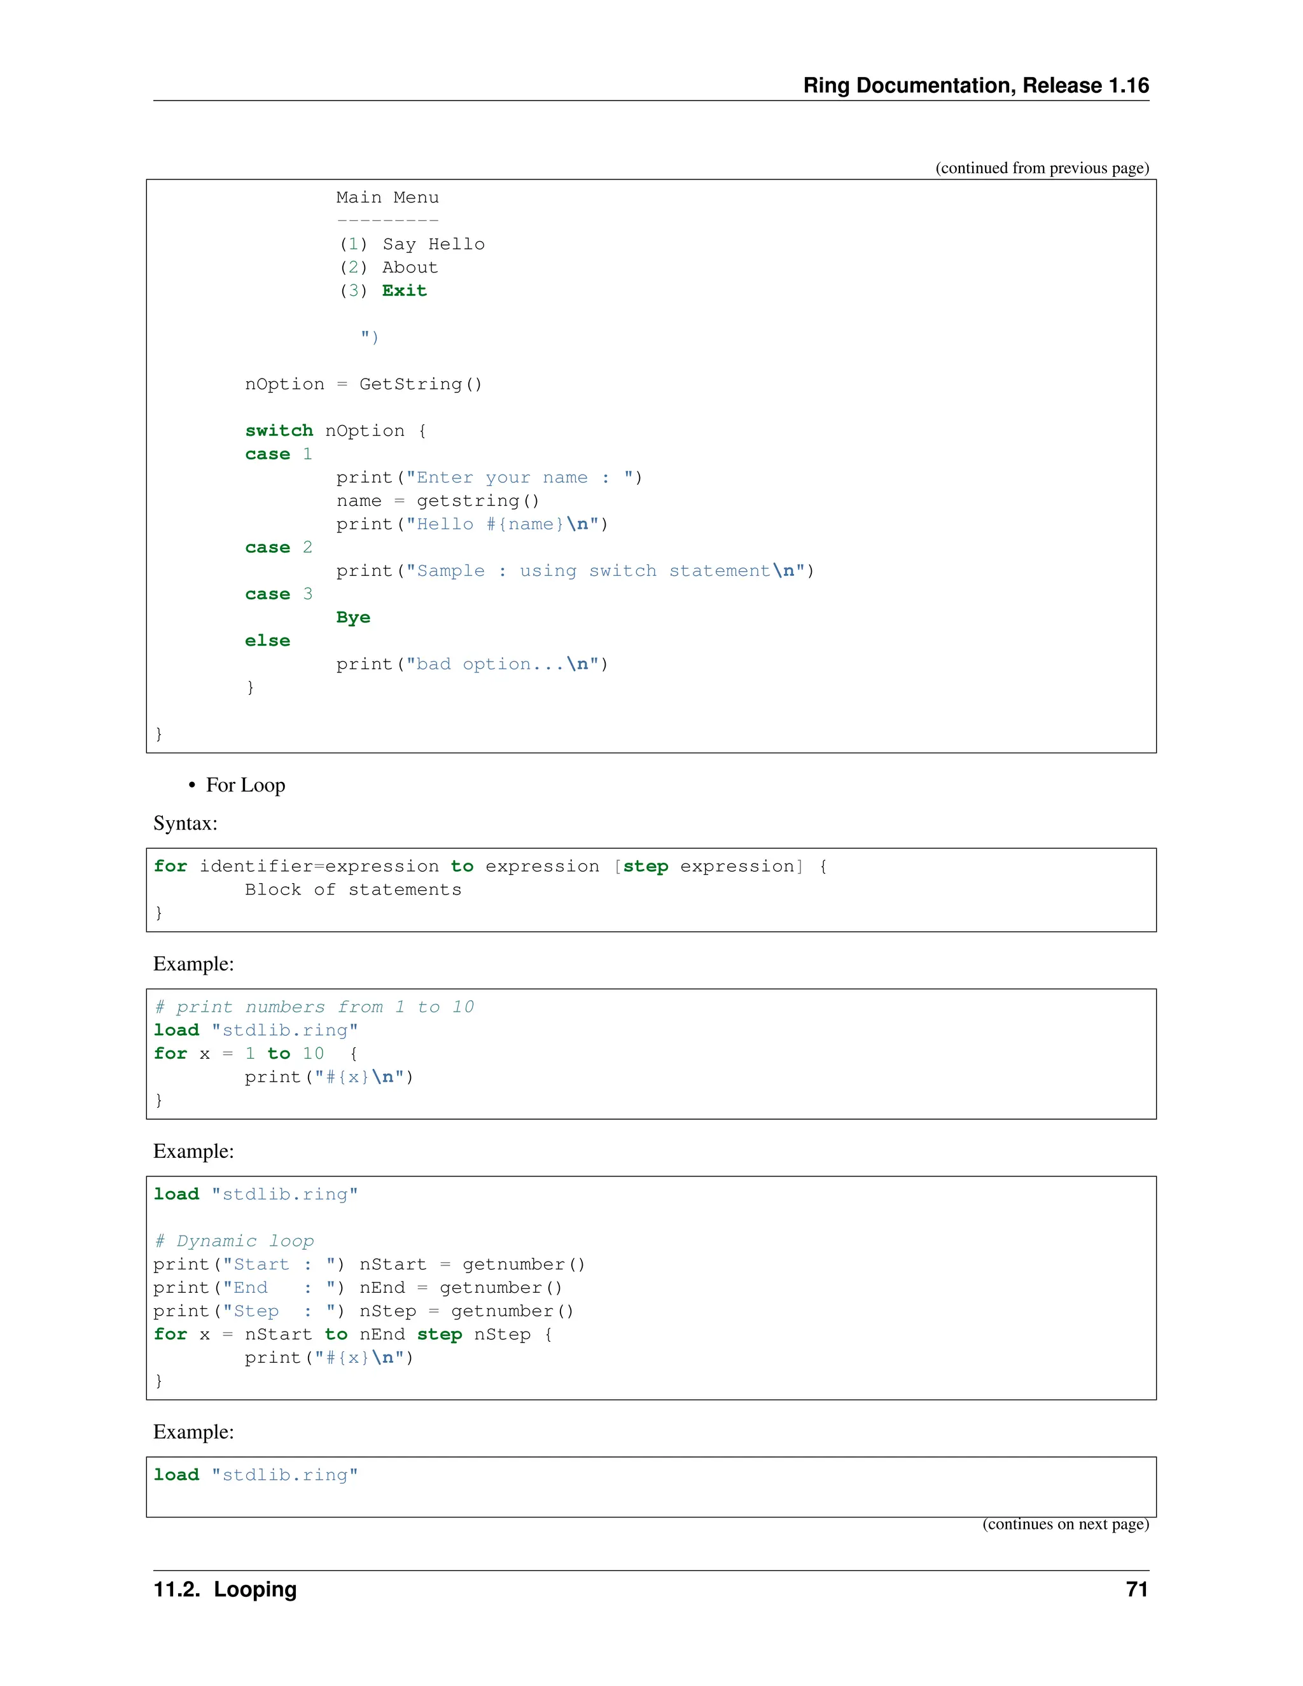
Task: Click the 'case 2' line
Action: click(x=278, y=547)
